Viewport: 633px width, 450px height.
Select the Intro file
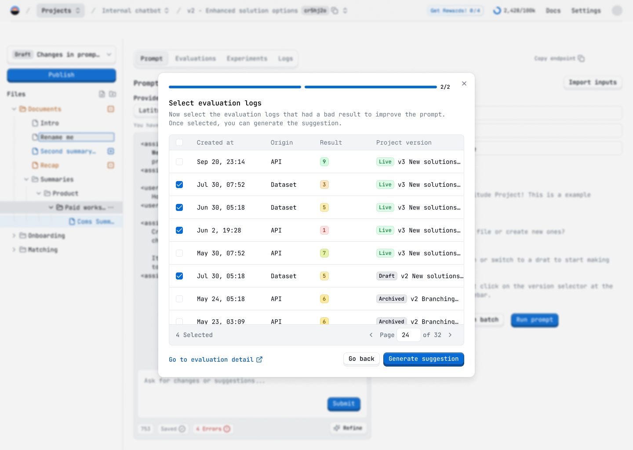46,123
